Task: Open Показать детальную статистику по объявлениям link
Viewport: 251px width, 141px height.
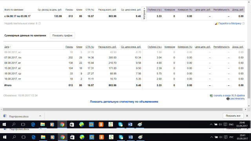Action: tap(124, 102)
